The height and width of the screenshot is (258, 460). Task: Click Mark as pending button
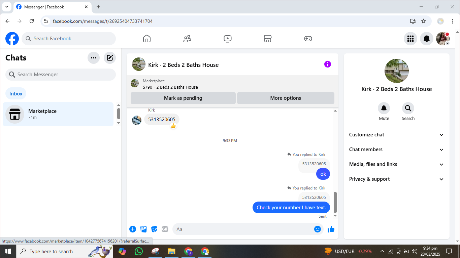tap(183, 98)
